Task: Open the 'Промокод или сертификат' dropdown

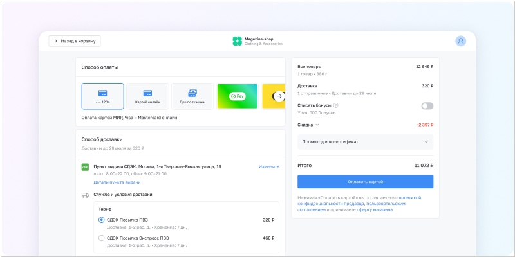Action: point(365,141)
